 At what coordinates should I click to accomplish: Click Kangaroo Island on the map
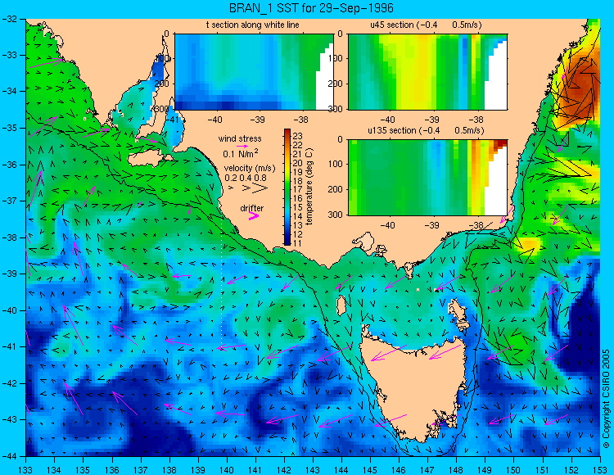point(148,159)
